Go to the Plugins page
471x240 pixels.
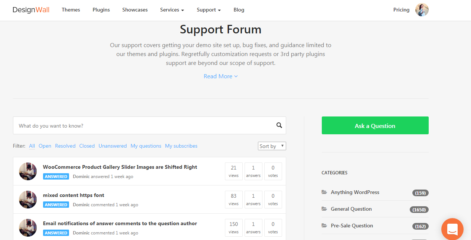pyautogui.click(x=101, y=10)
